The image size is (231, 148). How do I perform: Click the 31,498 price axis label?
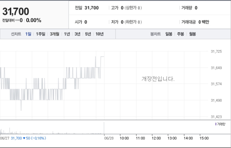click(x=216, y=100)
